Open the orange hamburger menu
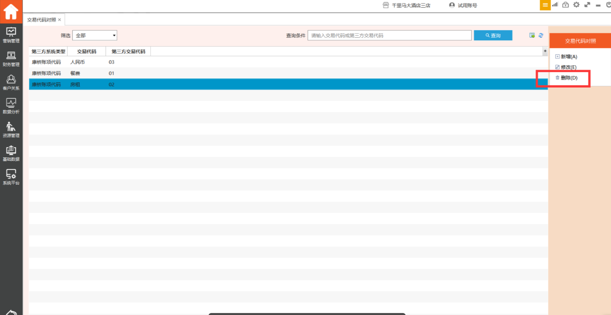The height and width of the screenshot is (315, 611). click(x=545, y=5)
